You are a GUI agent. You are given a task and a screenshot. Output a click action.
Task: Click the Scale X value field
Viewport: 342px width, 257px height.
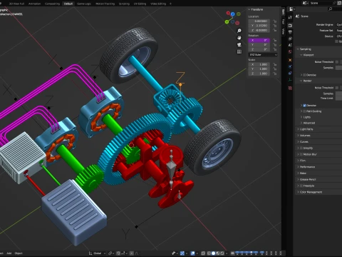[x=259, y=64]
